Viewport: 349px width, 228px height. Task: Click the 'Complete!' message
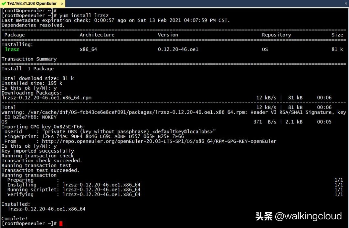tap(15, 219)
